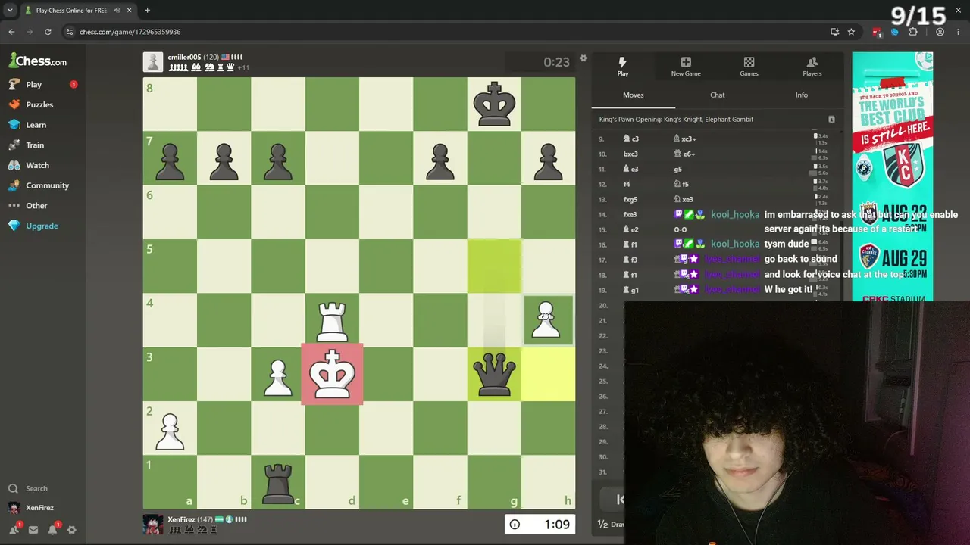Click the Upgrade diamond link
The image size is (970, 545).
42,226
